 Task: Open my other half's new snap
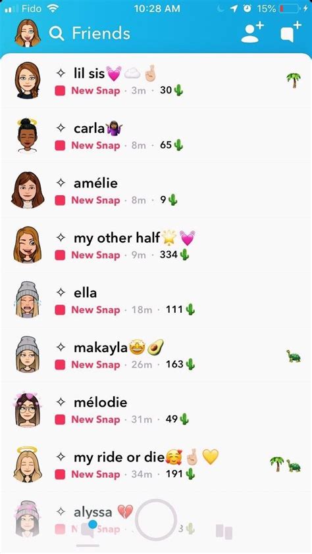pos(156,245)
